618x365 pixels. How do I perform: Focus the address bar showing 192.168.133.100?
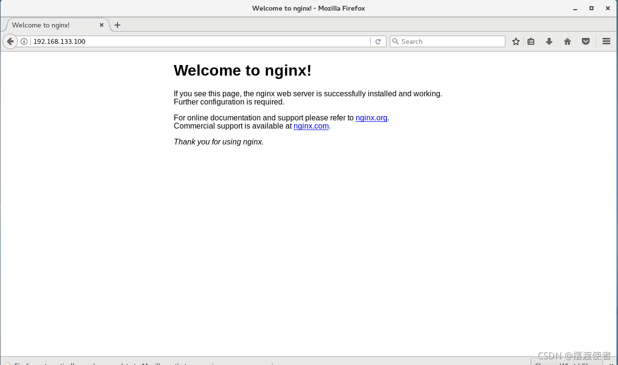click(x=200, y=41)
